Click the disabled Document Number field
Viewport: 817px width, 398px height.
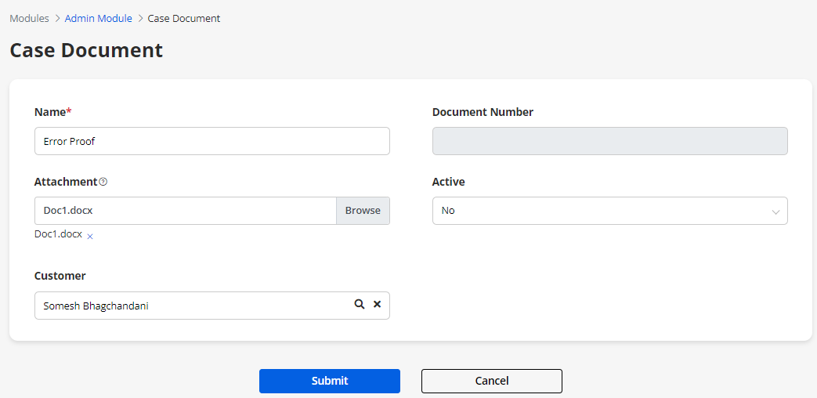click(x=609, y=141)
